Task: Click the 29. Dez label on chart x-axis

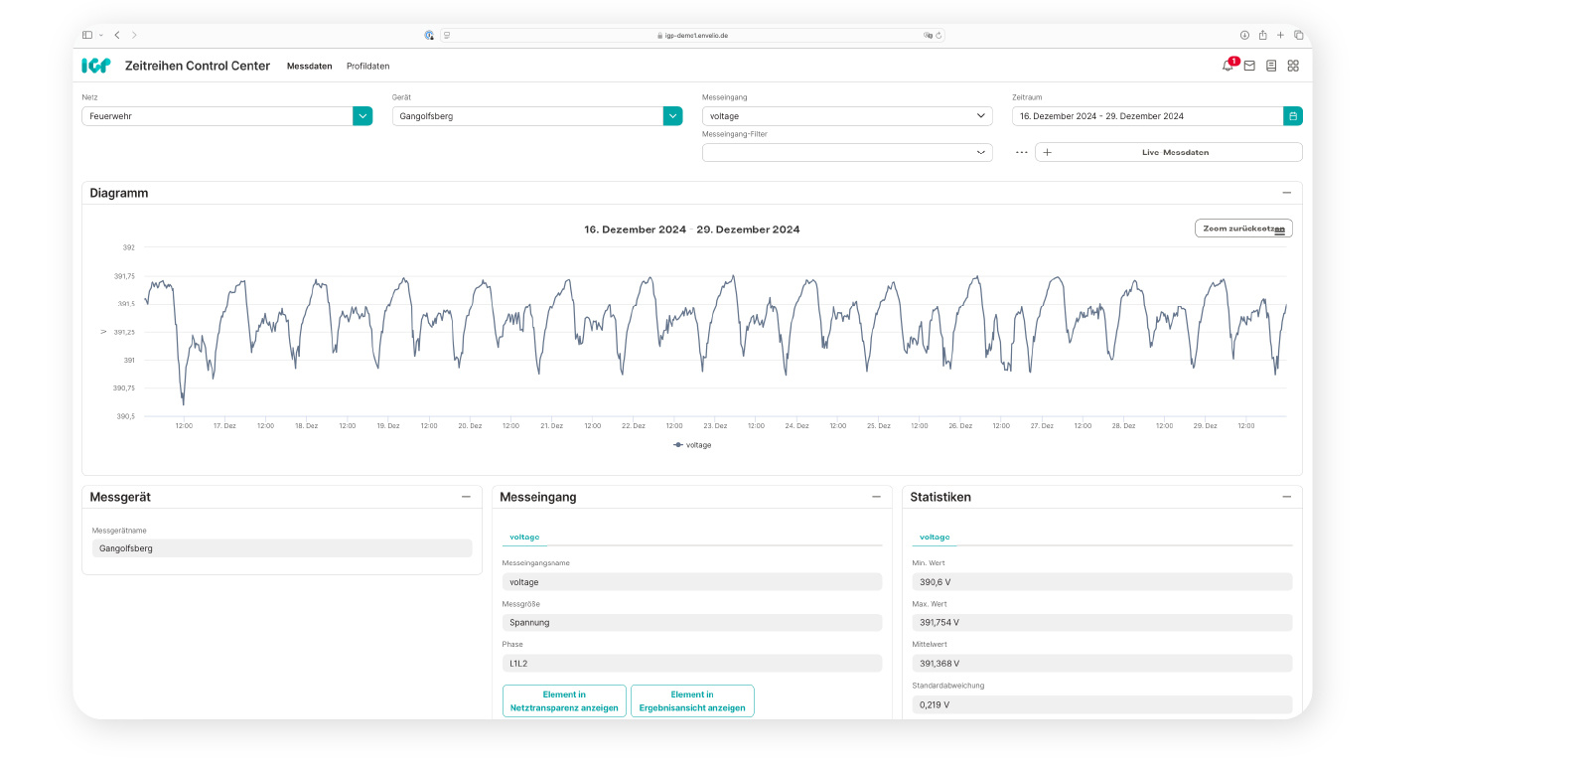Action: (1205, 426)
